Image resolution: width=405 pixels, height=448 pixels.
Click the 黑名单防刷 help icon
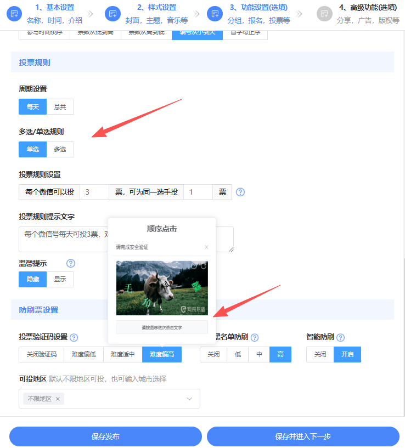pos(255,338)
